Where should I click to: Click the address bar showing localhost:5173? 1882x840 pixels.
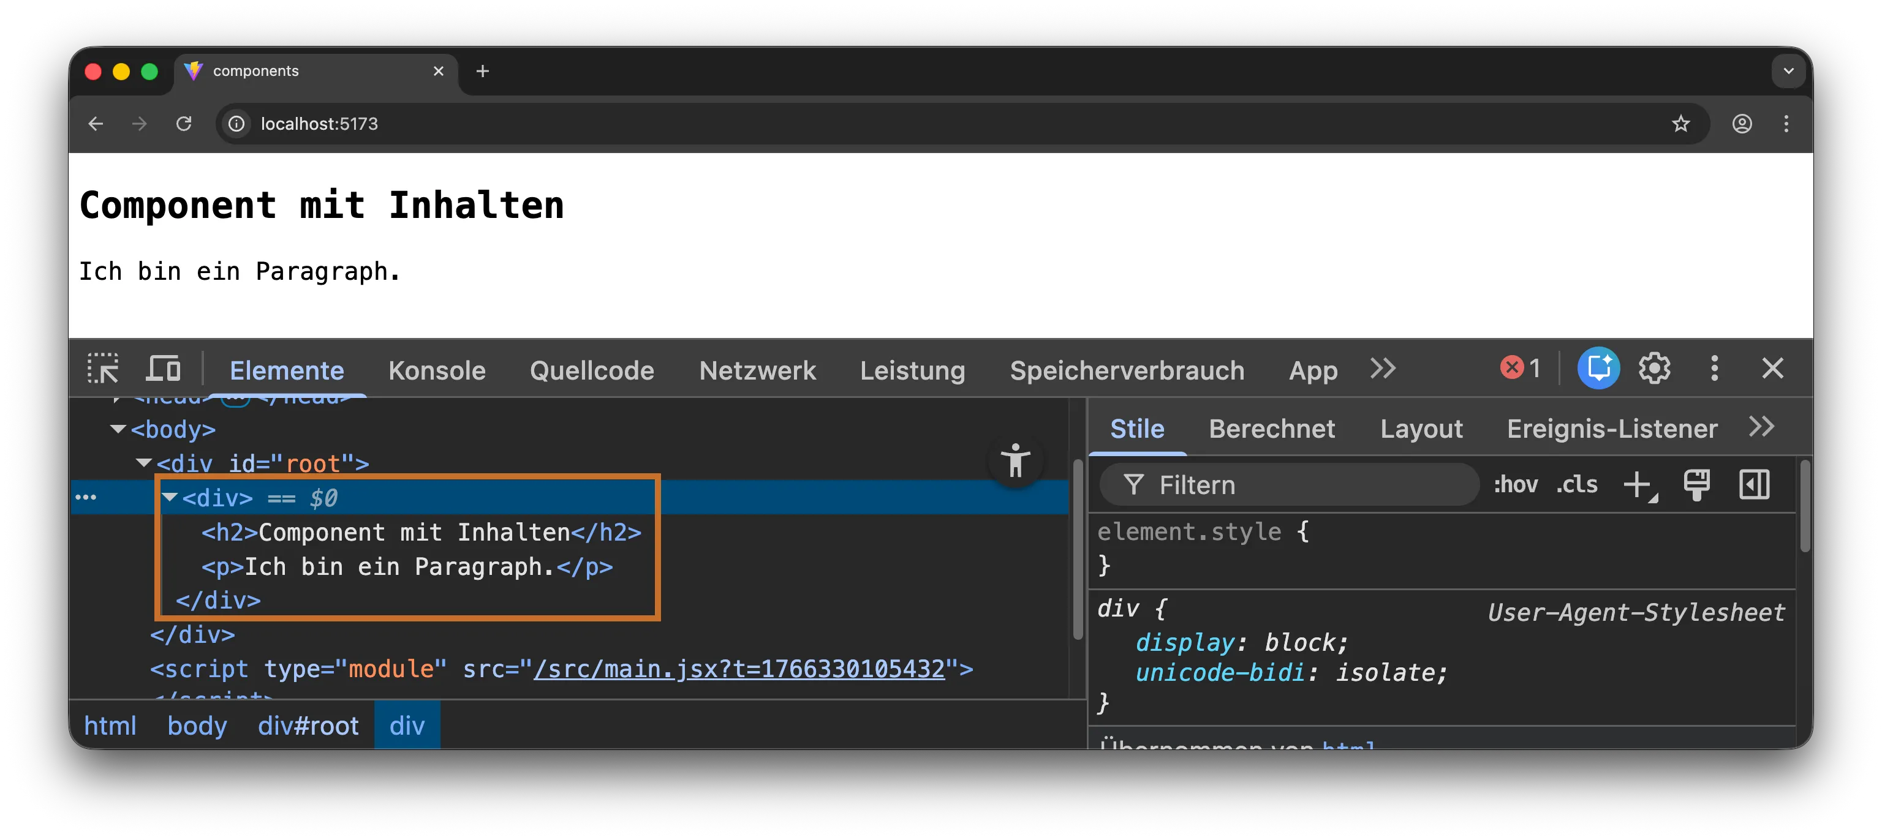319,124
